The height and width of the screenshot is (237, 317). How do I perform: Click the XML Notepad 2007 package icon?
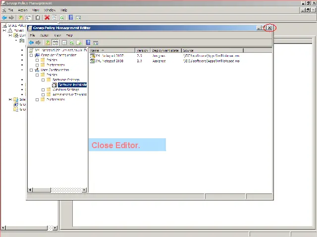(x=92, y=55)
